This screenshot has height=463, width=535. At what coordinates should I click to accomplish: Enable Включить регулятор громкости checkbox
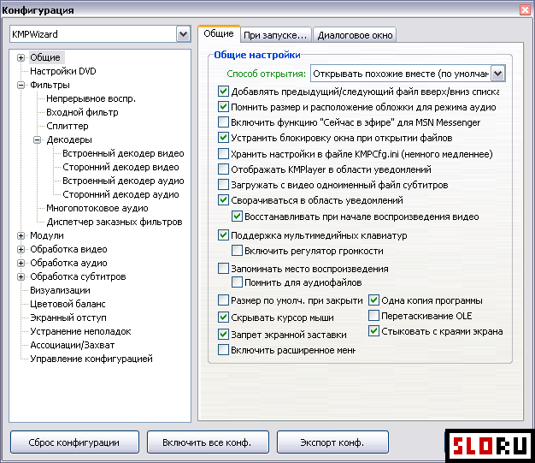(237, 251)
